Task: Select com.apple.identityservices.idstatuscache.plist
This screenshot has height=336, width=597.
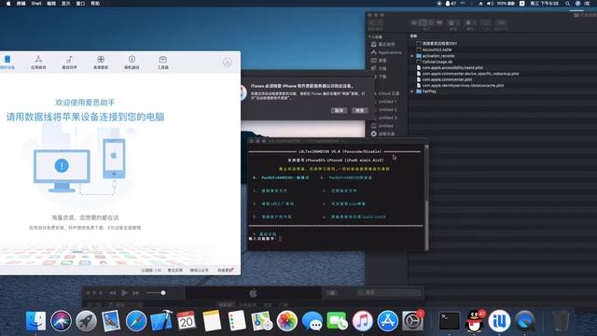Action: coord(463,85)
